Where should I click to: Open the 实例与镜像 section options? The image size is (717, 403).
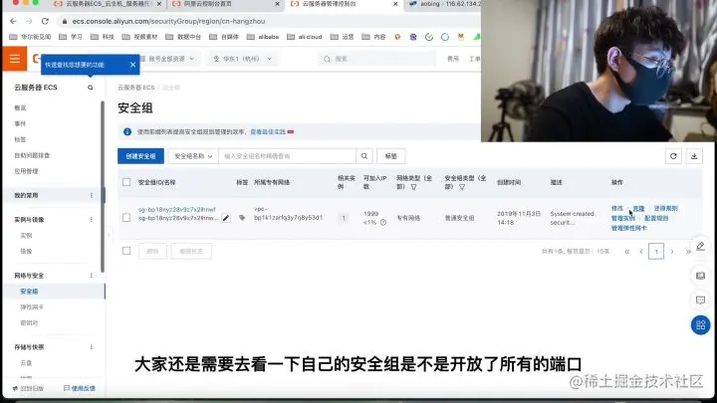tap(91, 220)
